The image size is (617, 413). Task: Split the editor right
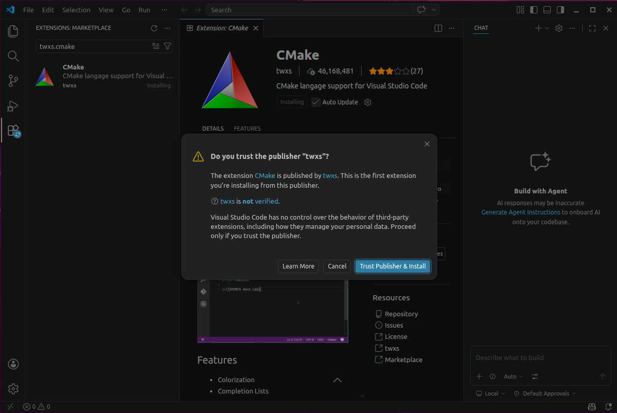tap(438, 28)
